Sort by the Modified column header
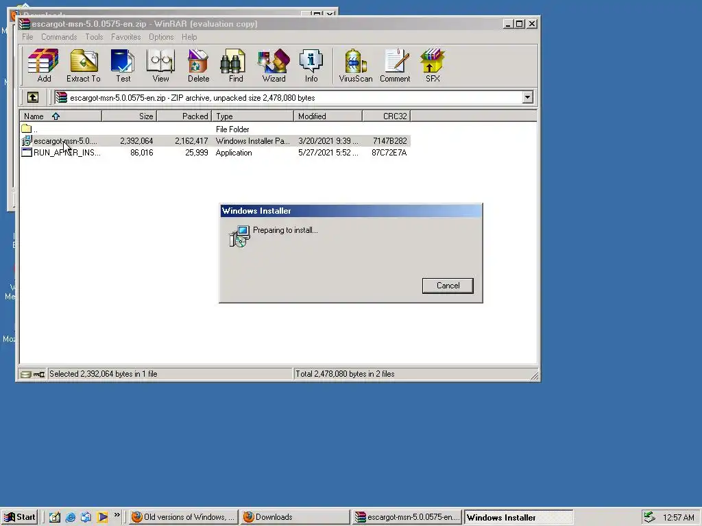Viewport: 702px width, 526px height. pyautogui.click(x=328, y=116)
